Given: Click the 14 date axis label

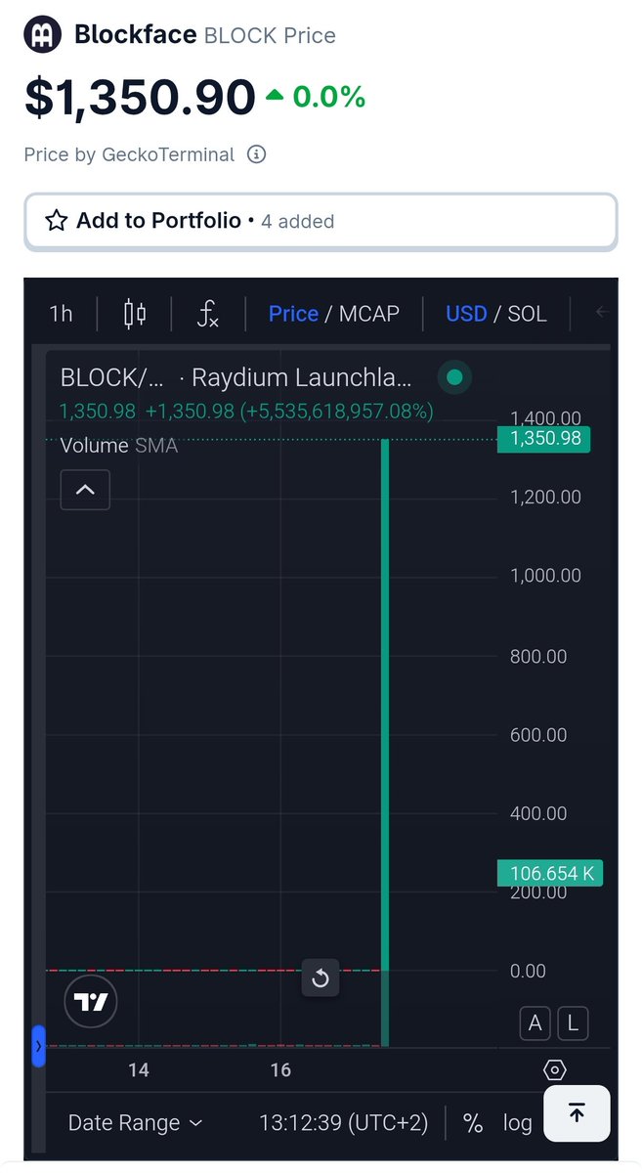Looking at the screenshot, I should point(139,1070).
